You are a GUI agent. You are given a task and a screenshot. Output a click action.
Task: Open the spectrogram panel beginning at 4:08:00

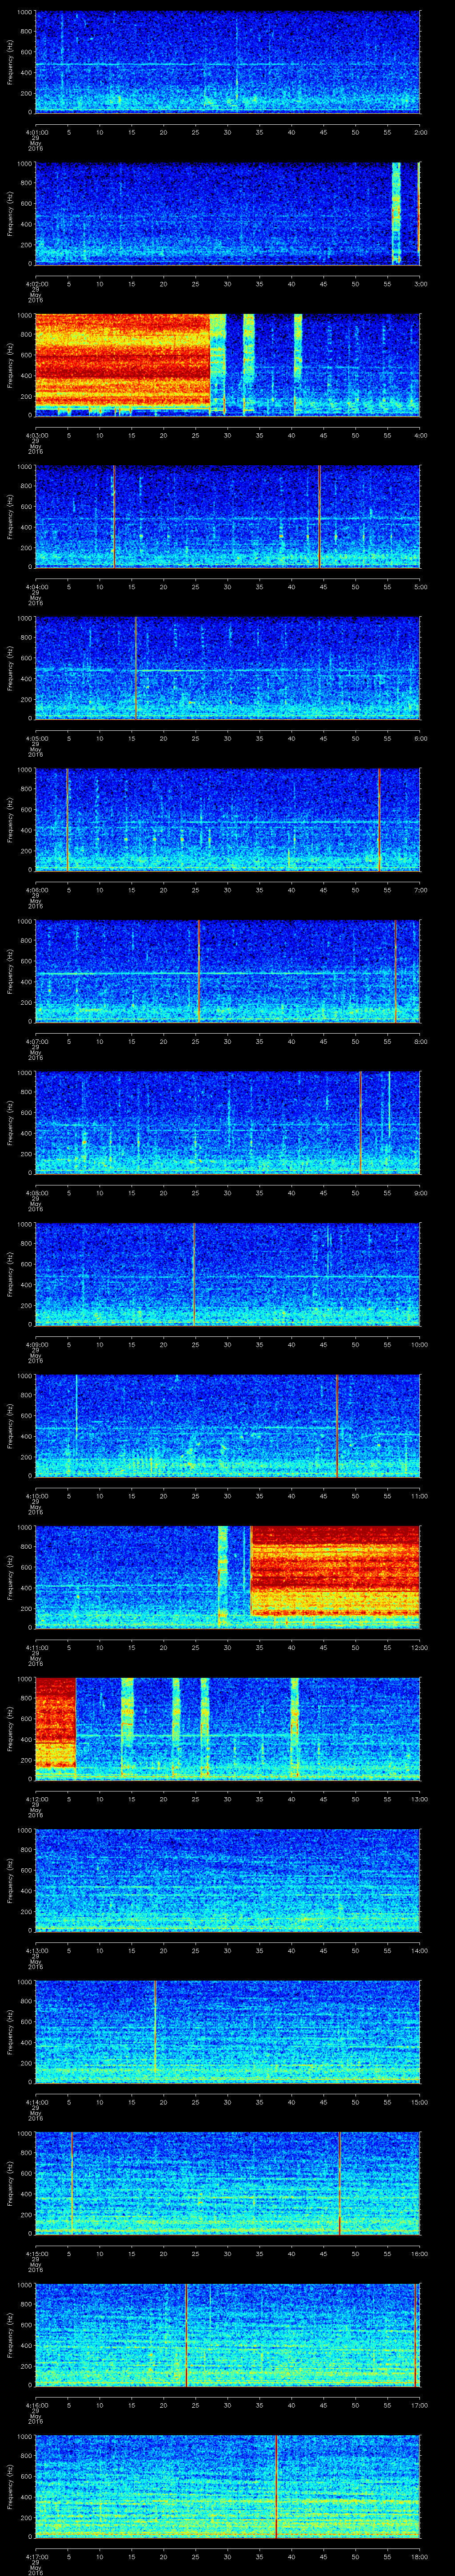tap(228, 1122)
